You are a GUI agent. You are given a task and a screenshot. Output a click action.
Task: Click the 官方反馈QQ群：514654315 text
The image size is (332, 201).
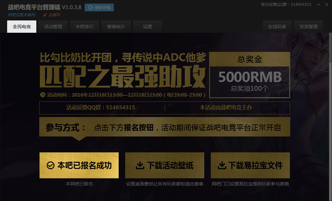[286, 5]
